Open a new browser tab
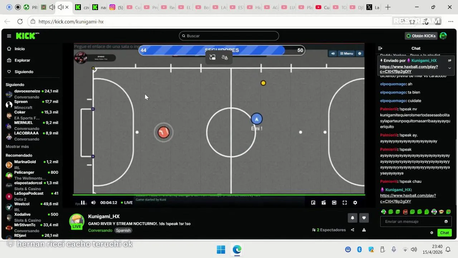Image resolution: width=458 pixels, height=258 pixels. 388,7
